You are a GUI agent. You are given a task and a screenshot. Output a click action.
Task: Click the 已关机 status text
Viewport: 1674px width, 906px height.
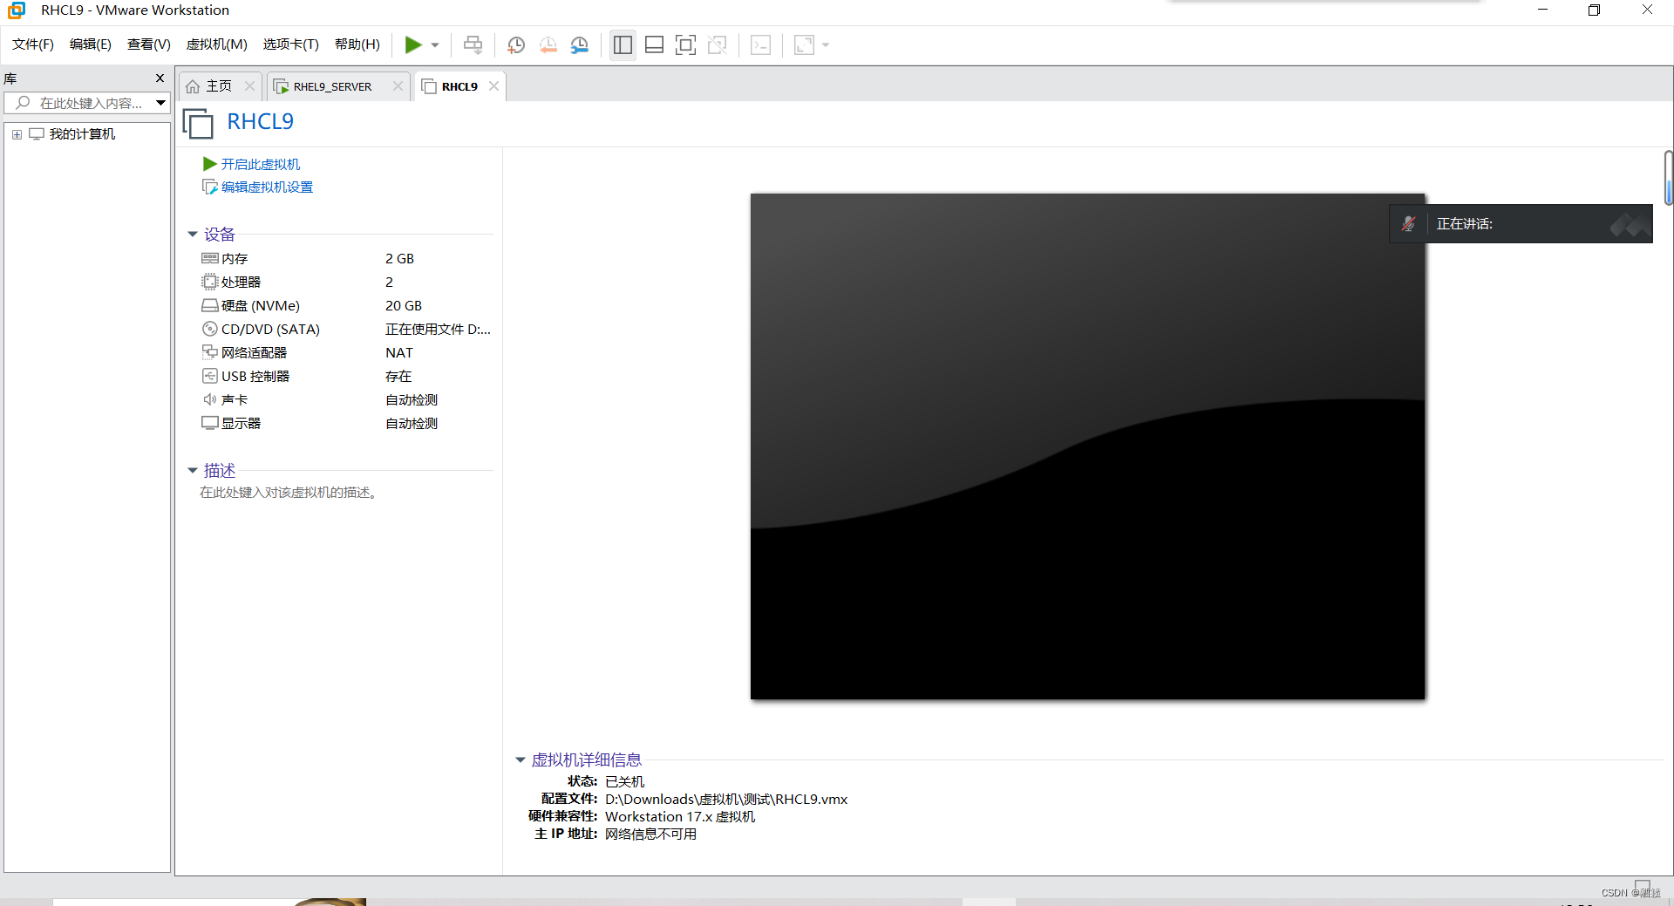coord(624,781)
